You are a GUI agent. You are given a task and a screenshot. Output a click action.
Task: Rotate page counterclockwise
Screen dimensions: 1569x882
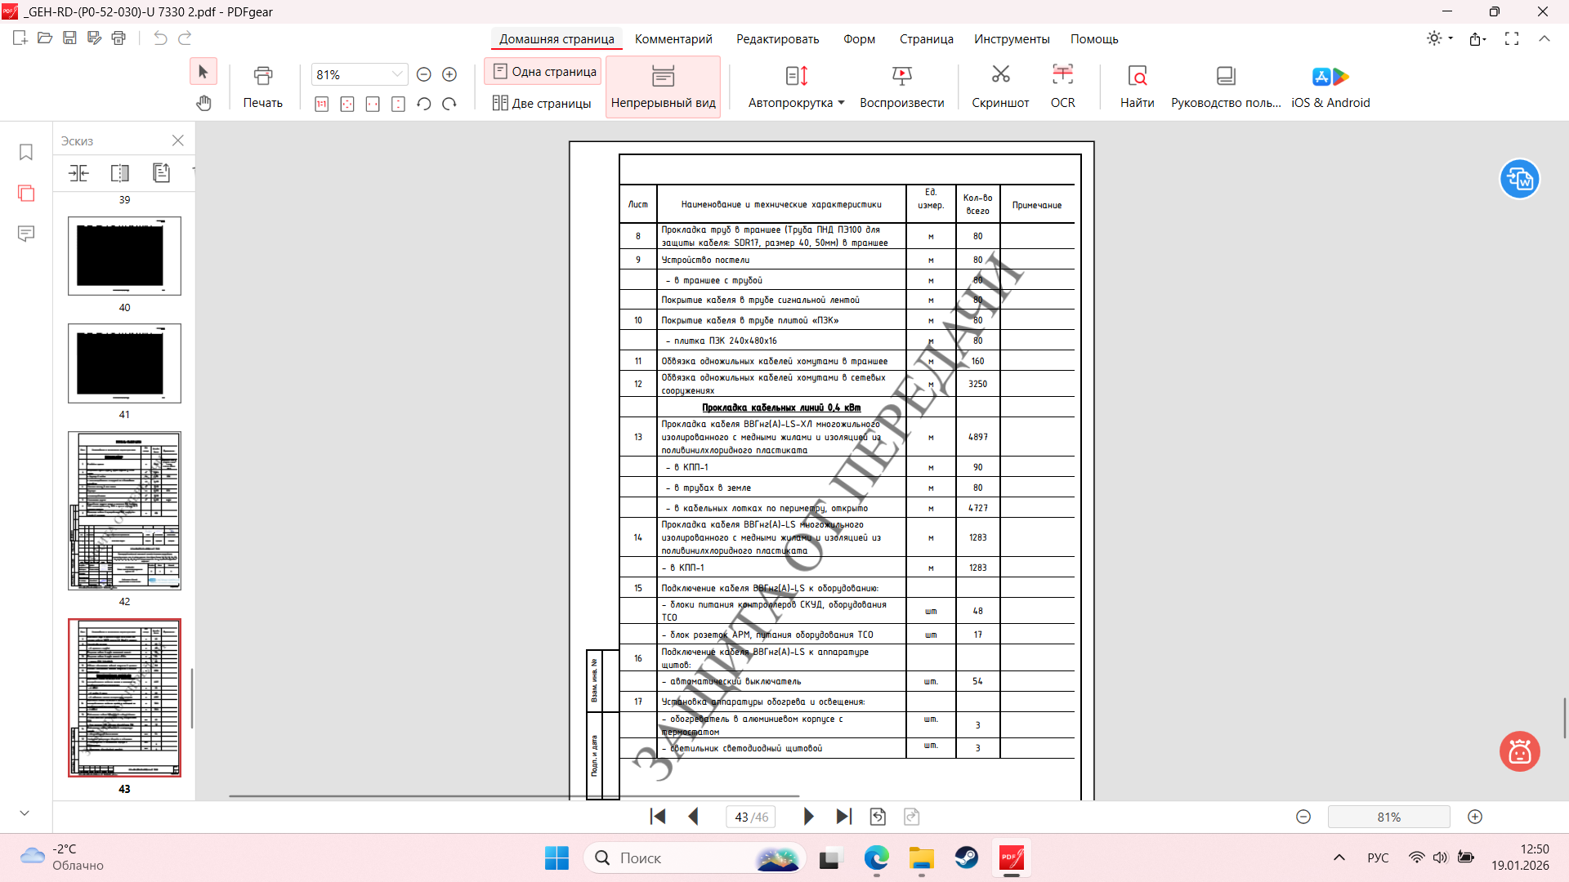tap(423, 104)
